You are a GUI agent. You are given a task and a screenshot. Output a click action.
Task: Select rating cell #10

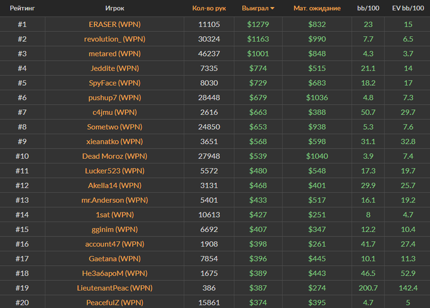coord(22,156)
